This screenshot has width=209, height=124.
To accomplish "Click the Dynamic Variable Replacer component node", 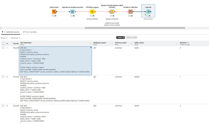I will [112, 12].
